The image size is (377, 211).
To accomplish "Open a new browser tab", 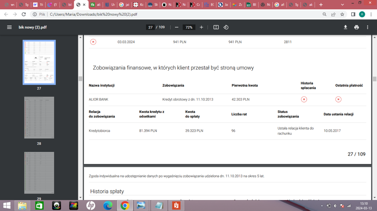I will coord(321,5).
